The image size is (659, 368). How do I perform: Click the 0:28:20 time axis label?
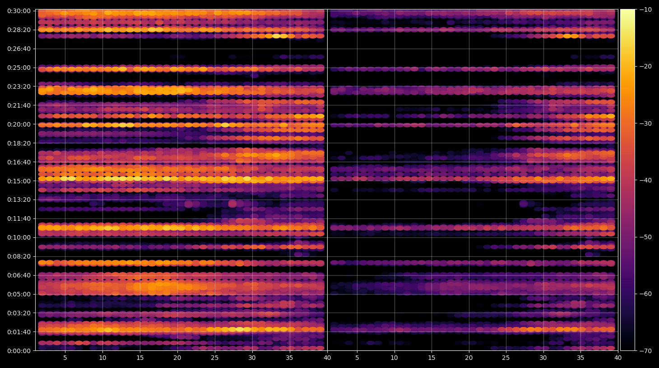click(19, 30)
